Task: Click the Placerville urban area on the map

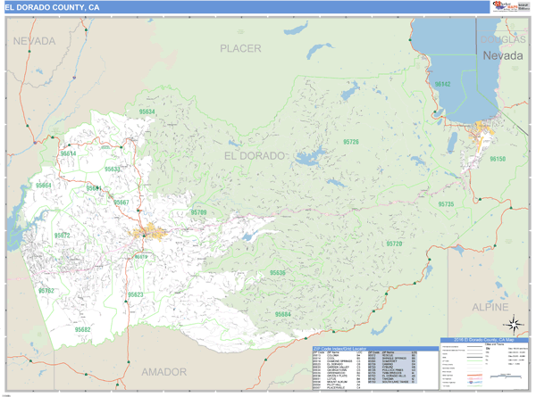Action: (149, 232)
